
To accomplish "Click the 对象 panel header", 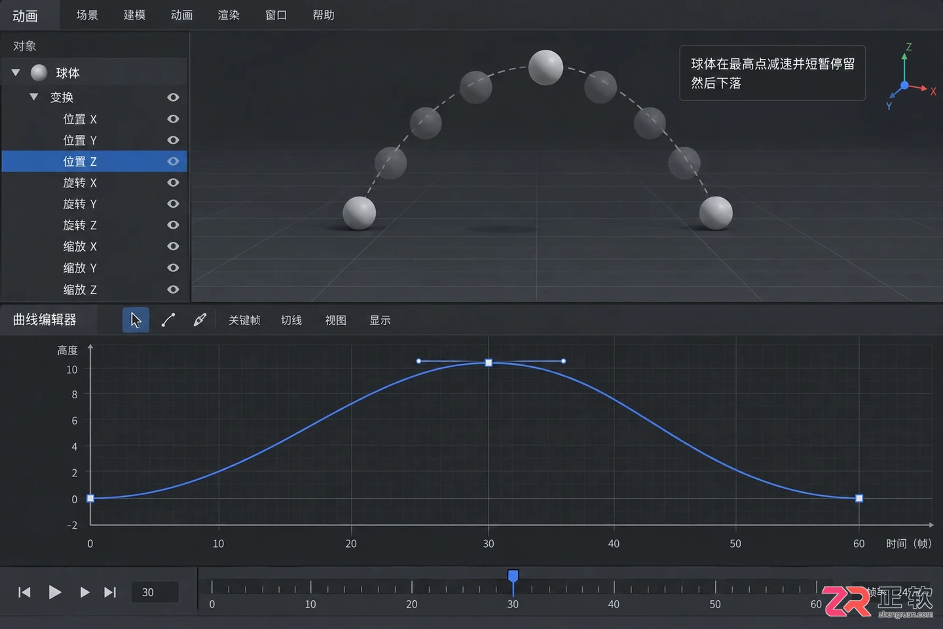I will [x=25, y=46].
